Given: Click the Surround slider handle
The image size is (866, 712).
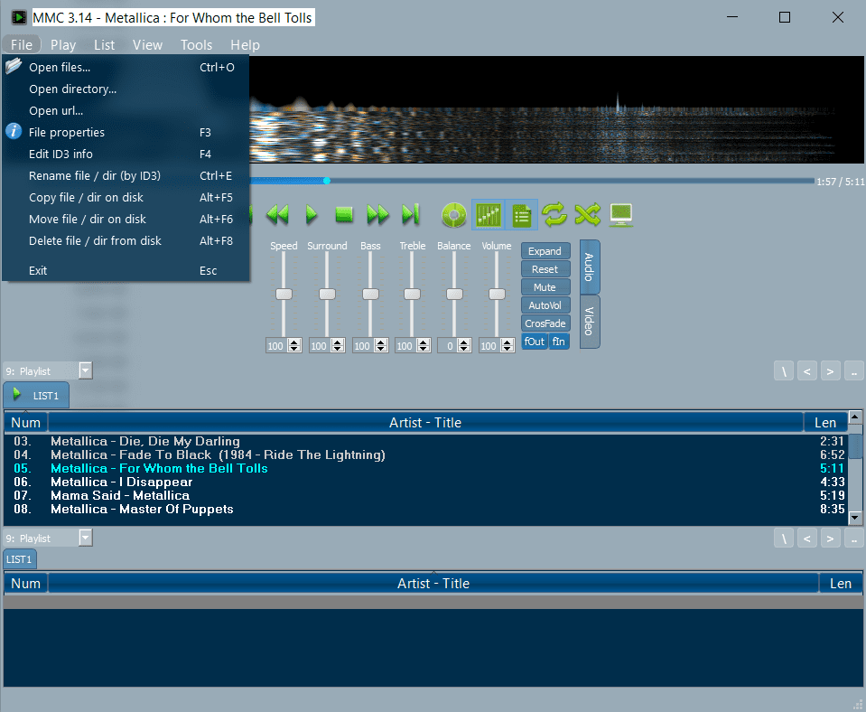Looking at the screenshot, I should [x=327, y=294].
